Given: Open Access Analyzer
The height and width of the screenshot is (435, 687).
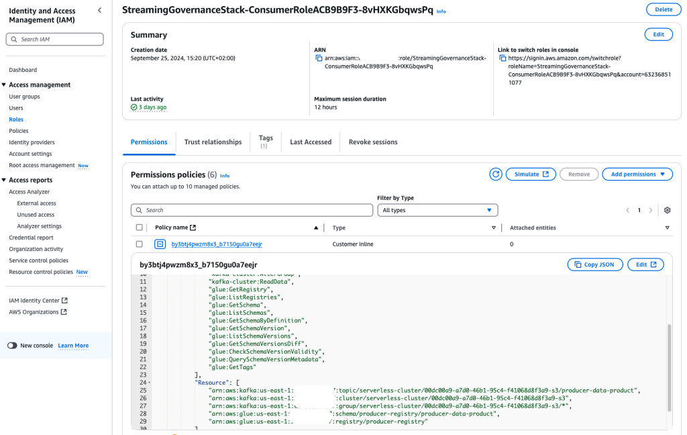Looking at the screenshot, I should pos(30,191).
